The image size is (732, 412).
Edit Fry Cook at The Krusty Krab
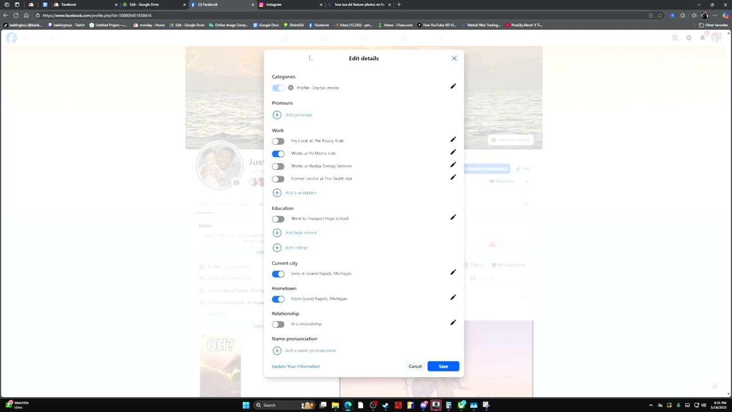(453, 140)
